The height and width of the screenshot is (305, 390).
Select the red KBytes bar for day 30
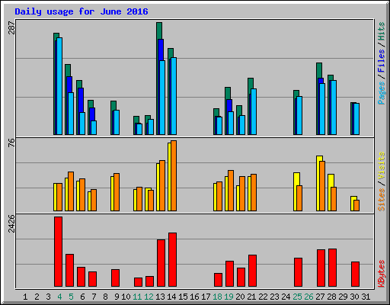355,274
